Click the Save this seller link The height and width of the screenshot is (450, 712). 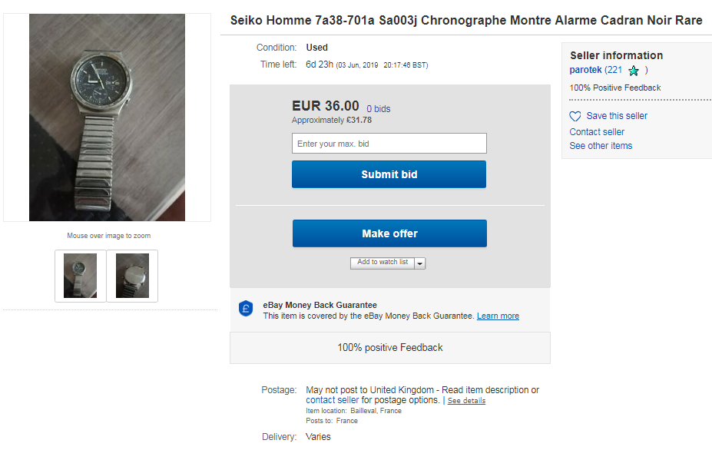click(617, 116)
